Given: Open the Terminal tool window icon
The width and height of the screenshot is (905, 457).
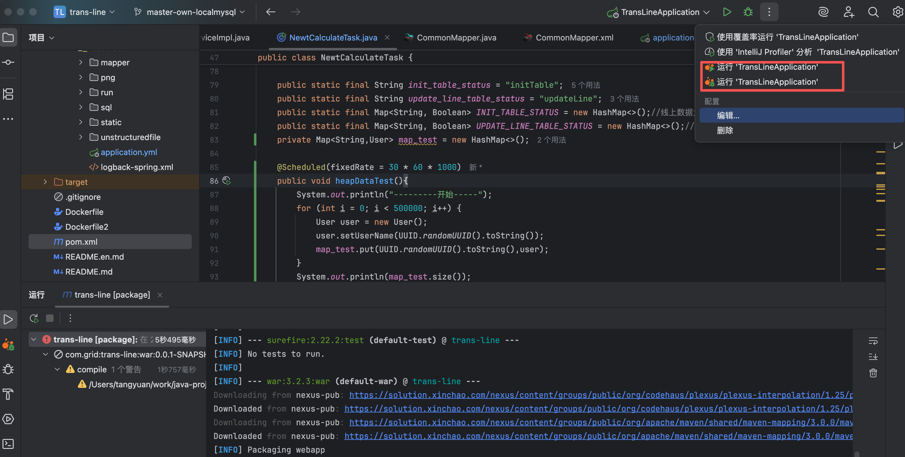Looking at the screenshot, I should pyautogui.click(x=8, y=444).
